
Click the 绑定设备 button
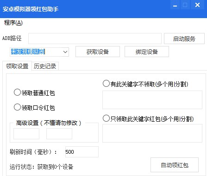tap(147, 52)
